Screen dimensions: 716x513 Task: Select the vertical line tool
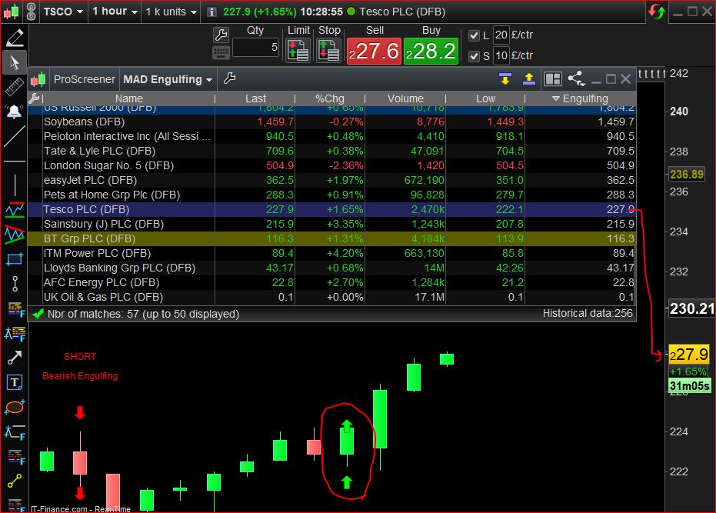15,185
